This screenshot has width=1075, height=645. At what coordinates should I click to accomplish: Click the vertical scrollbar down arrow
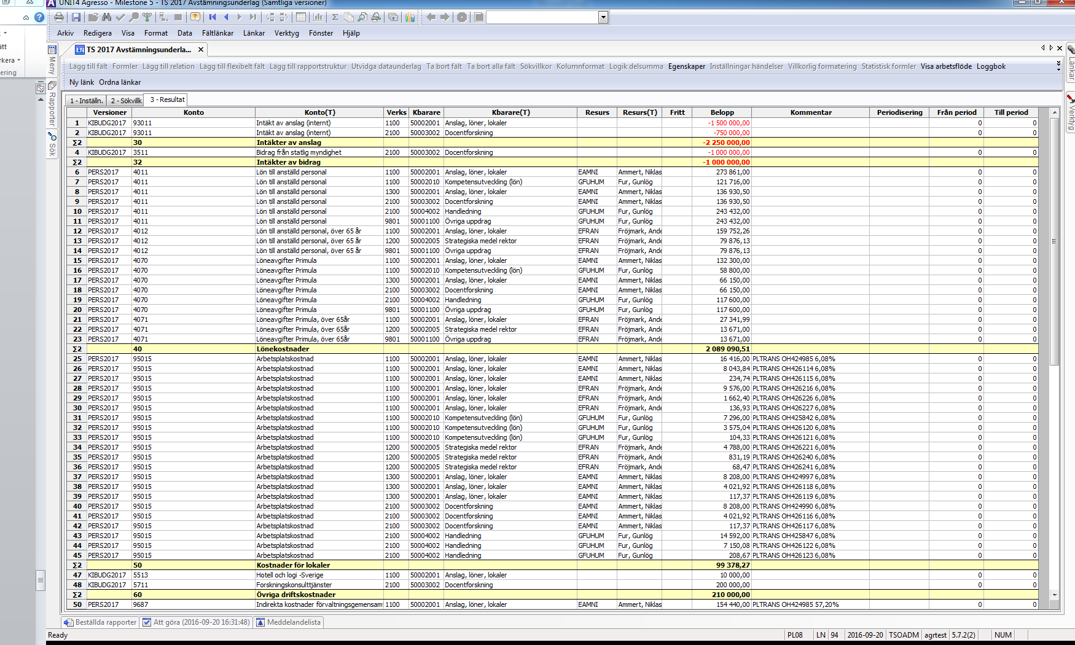click(1055, 595)
